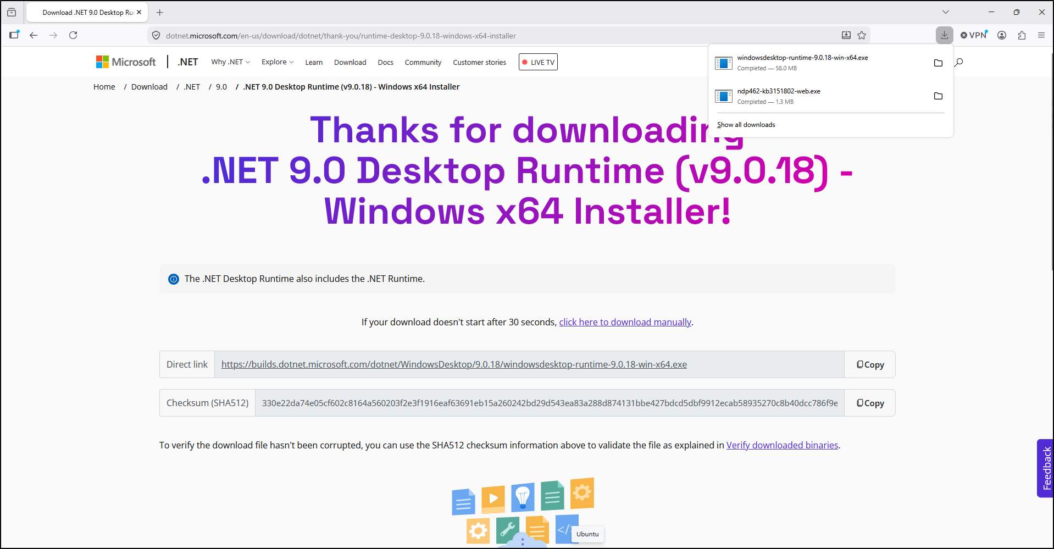Toggle the downloads panel toolbar button
The height and width of the screenshot is (549, 1054).
click(x=944, y=35)
